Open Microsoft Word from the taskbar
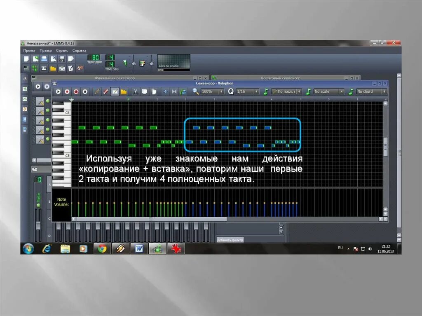The height and width of the screenshot is (316, 422). click(x=139, y=249)
